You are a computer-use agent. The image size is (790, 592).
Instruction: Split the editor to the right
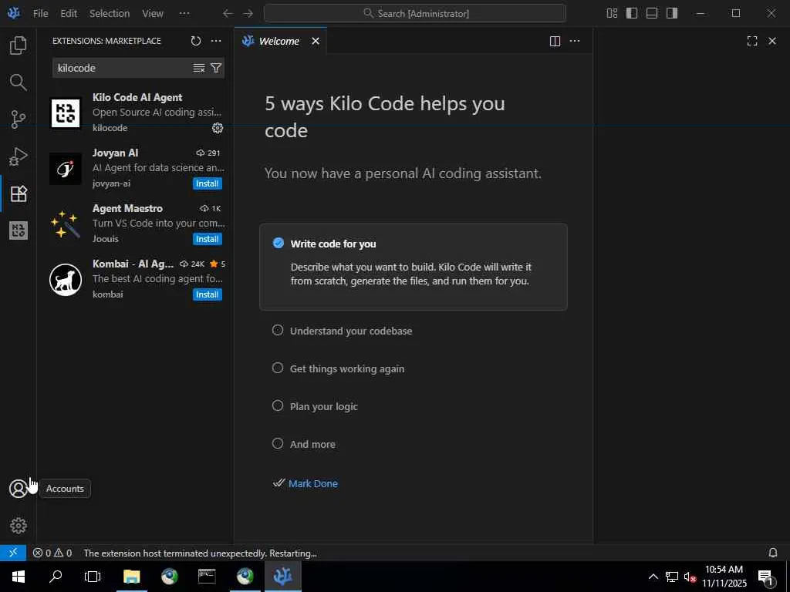pyautogui.click(x=555, y=42)
